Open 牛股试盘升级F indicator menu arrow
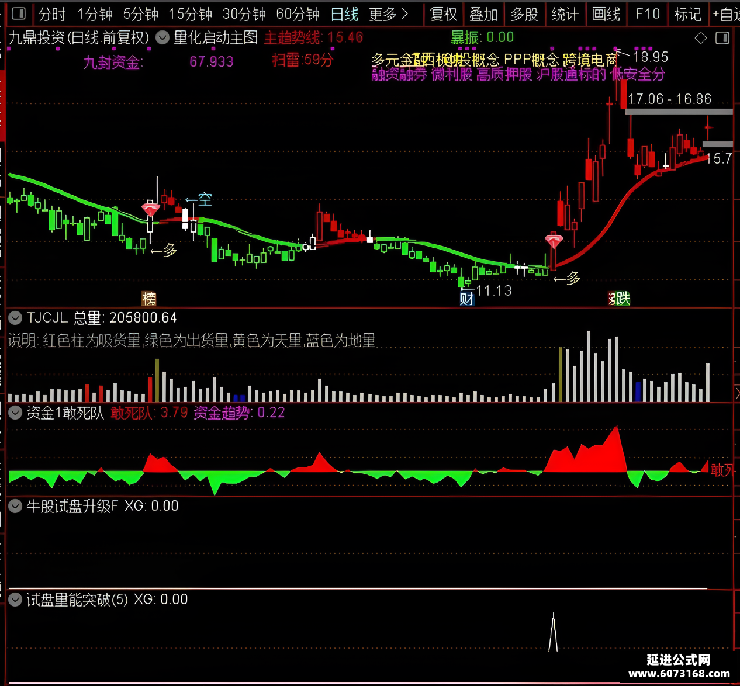 pos(15,506)
